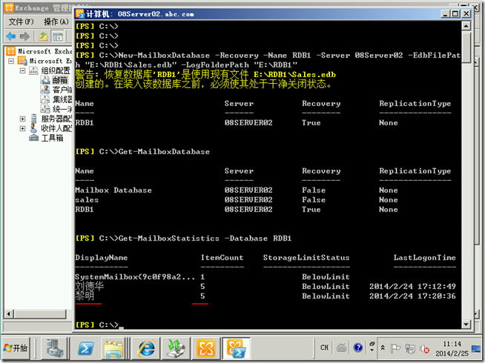Minimize the 08Server02.abc.com shell window
Viewport: 485px width, 363px height.
tap(445, 13)
